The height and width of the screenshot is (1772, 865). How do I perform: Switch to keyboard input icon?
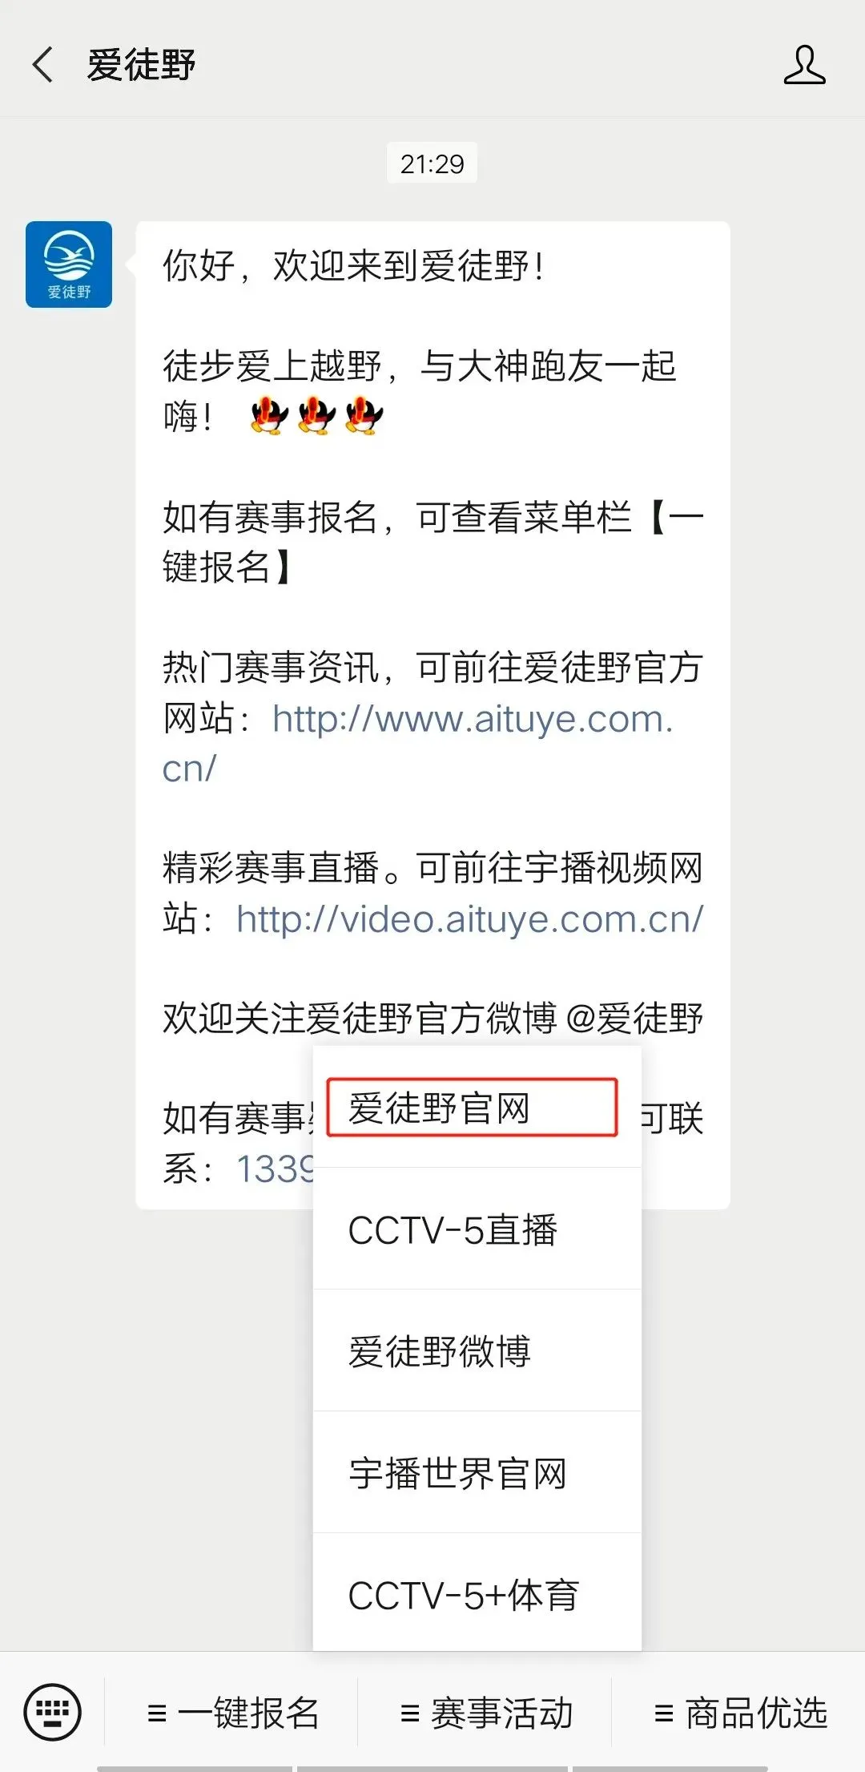point(53,1713)
